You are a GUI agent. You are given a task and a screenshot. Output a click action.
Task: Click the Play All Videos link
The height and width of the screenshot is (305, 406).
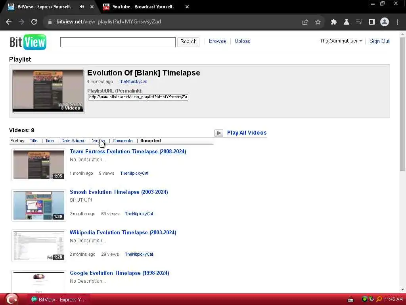point(247,133)
